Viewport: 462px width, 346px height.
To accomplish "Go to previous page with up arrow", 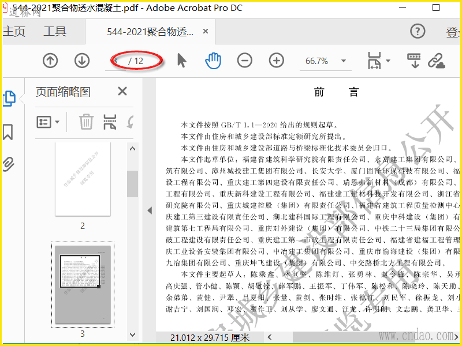I will click(50, 61).
